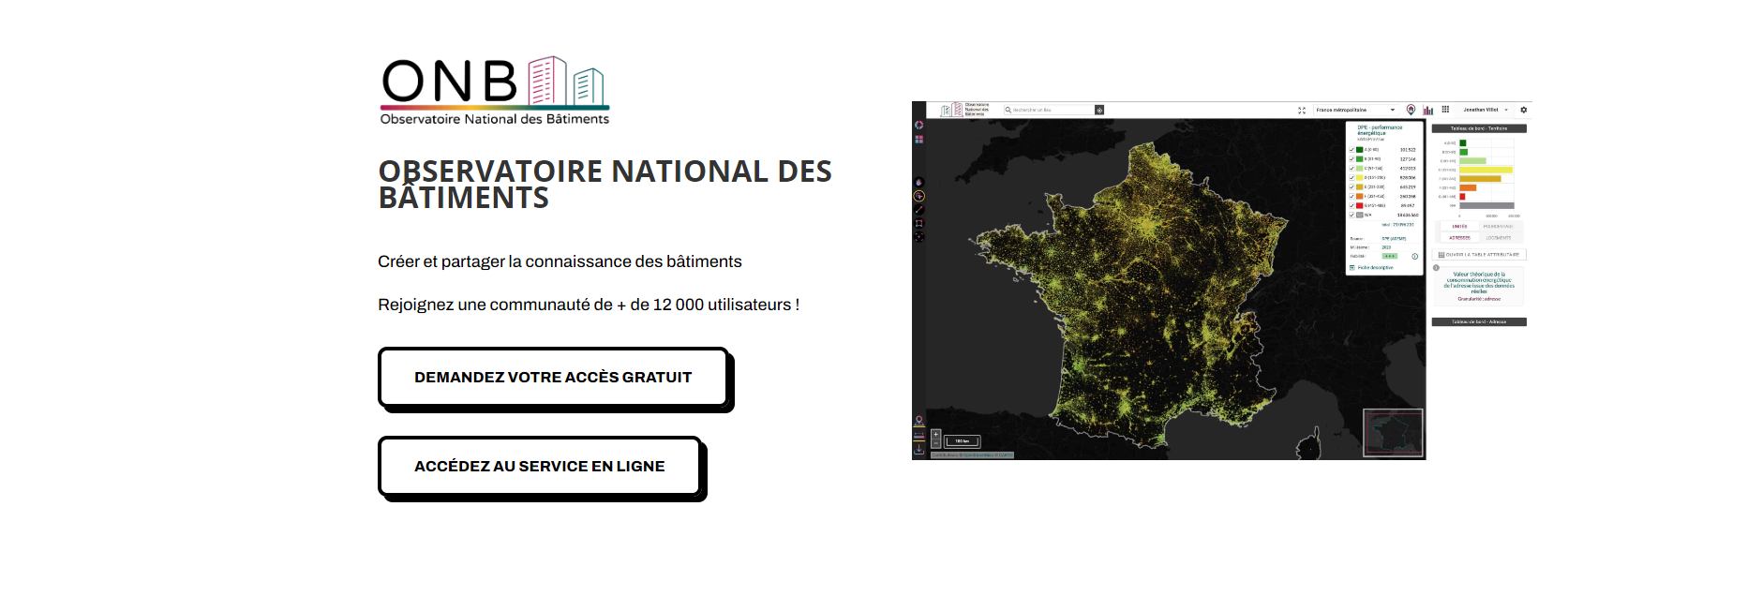
Task: Open the 'Fiche descriptive' link in legend
Action: (1371, 267)
